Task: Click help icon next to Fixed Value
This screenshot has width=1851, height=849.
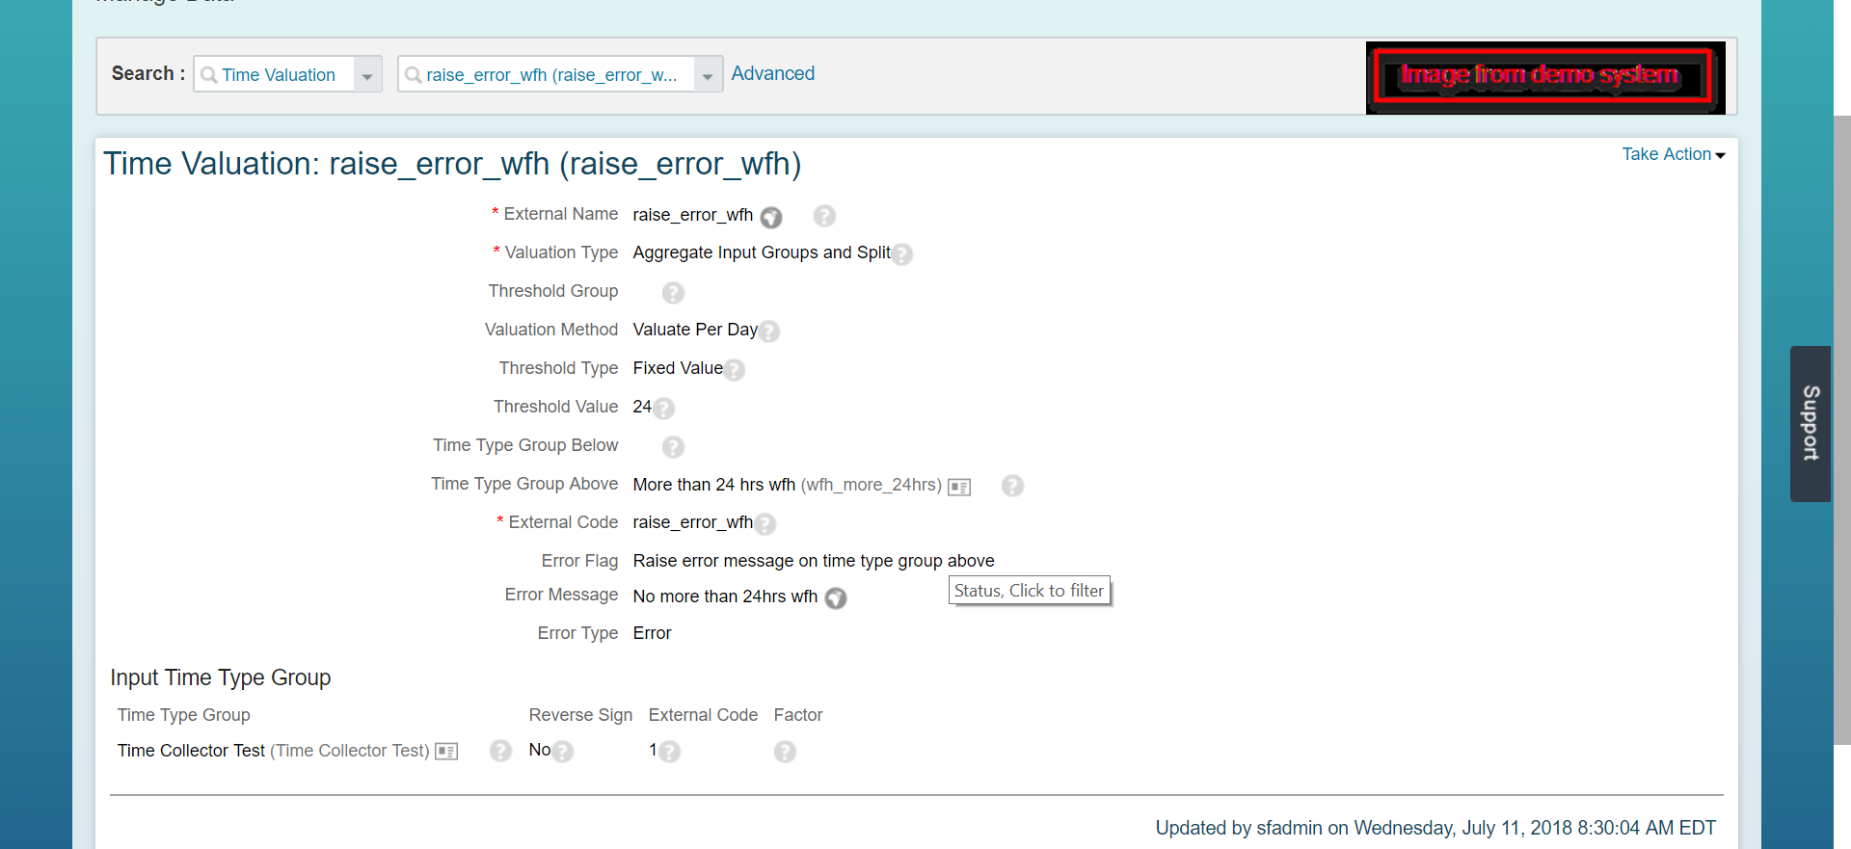Action: (735, 370)
